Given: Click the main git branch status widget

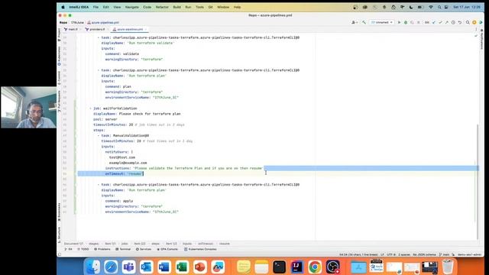Looking at the screenshot, I should pos(445,254).
